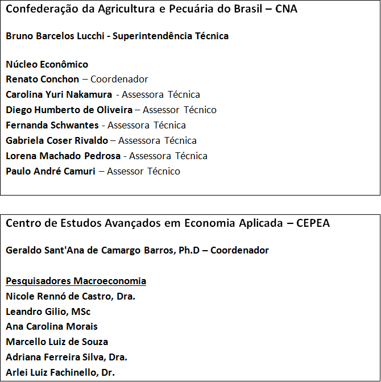Click the Centro de Estudos Avançados CEPEA heading
The image size is (381, 382).
pos(168,223)
